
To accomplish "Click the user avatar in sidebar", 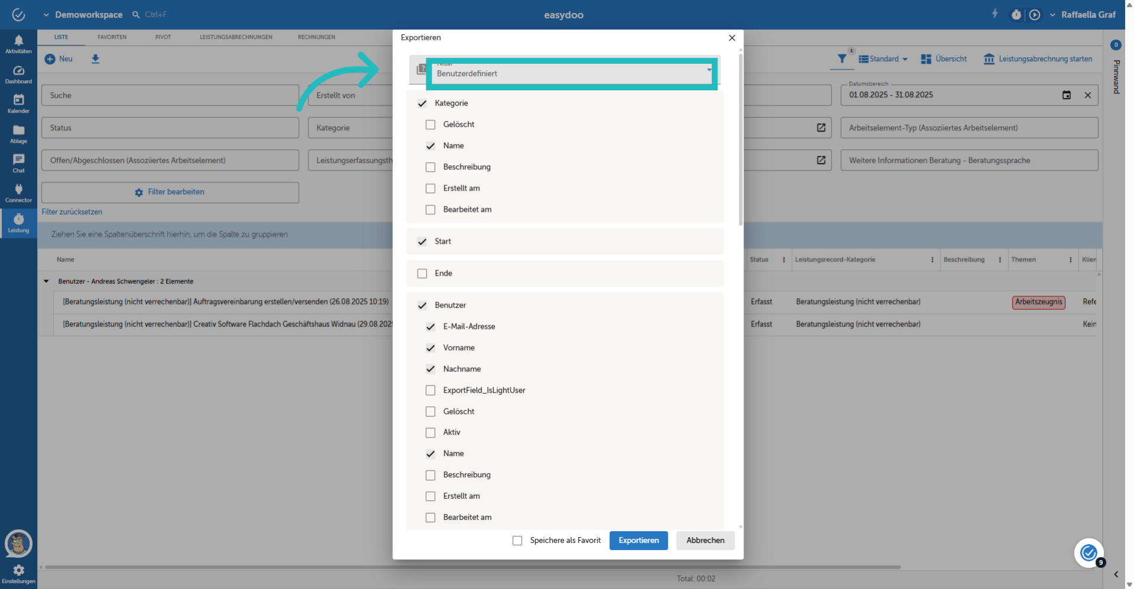I will tap(18, 544).
